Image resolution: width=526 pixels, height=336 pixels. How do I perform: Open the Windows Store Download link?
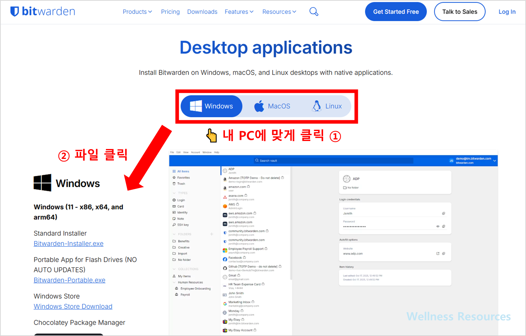point(73,306)
